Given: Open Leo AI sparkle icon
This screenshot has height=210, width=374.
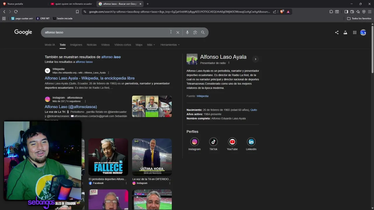Looking at the screenshot, I should coord(358,12).
